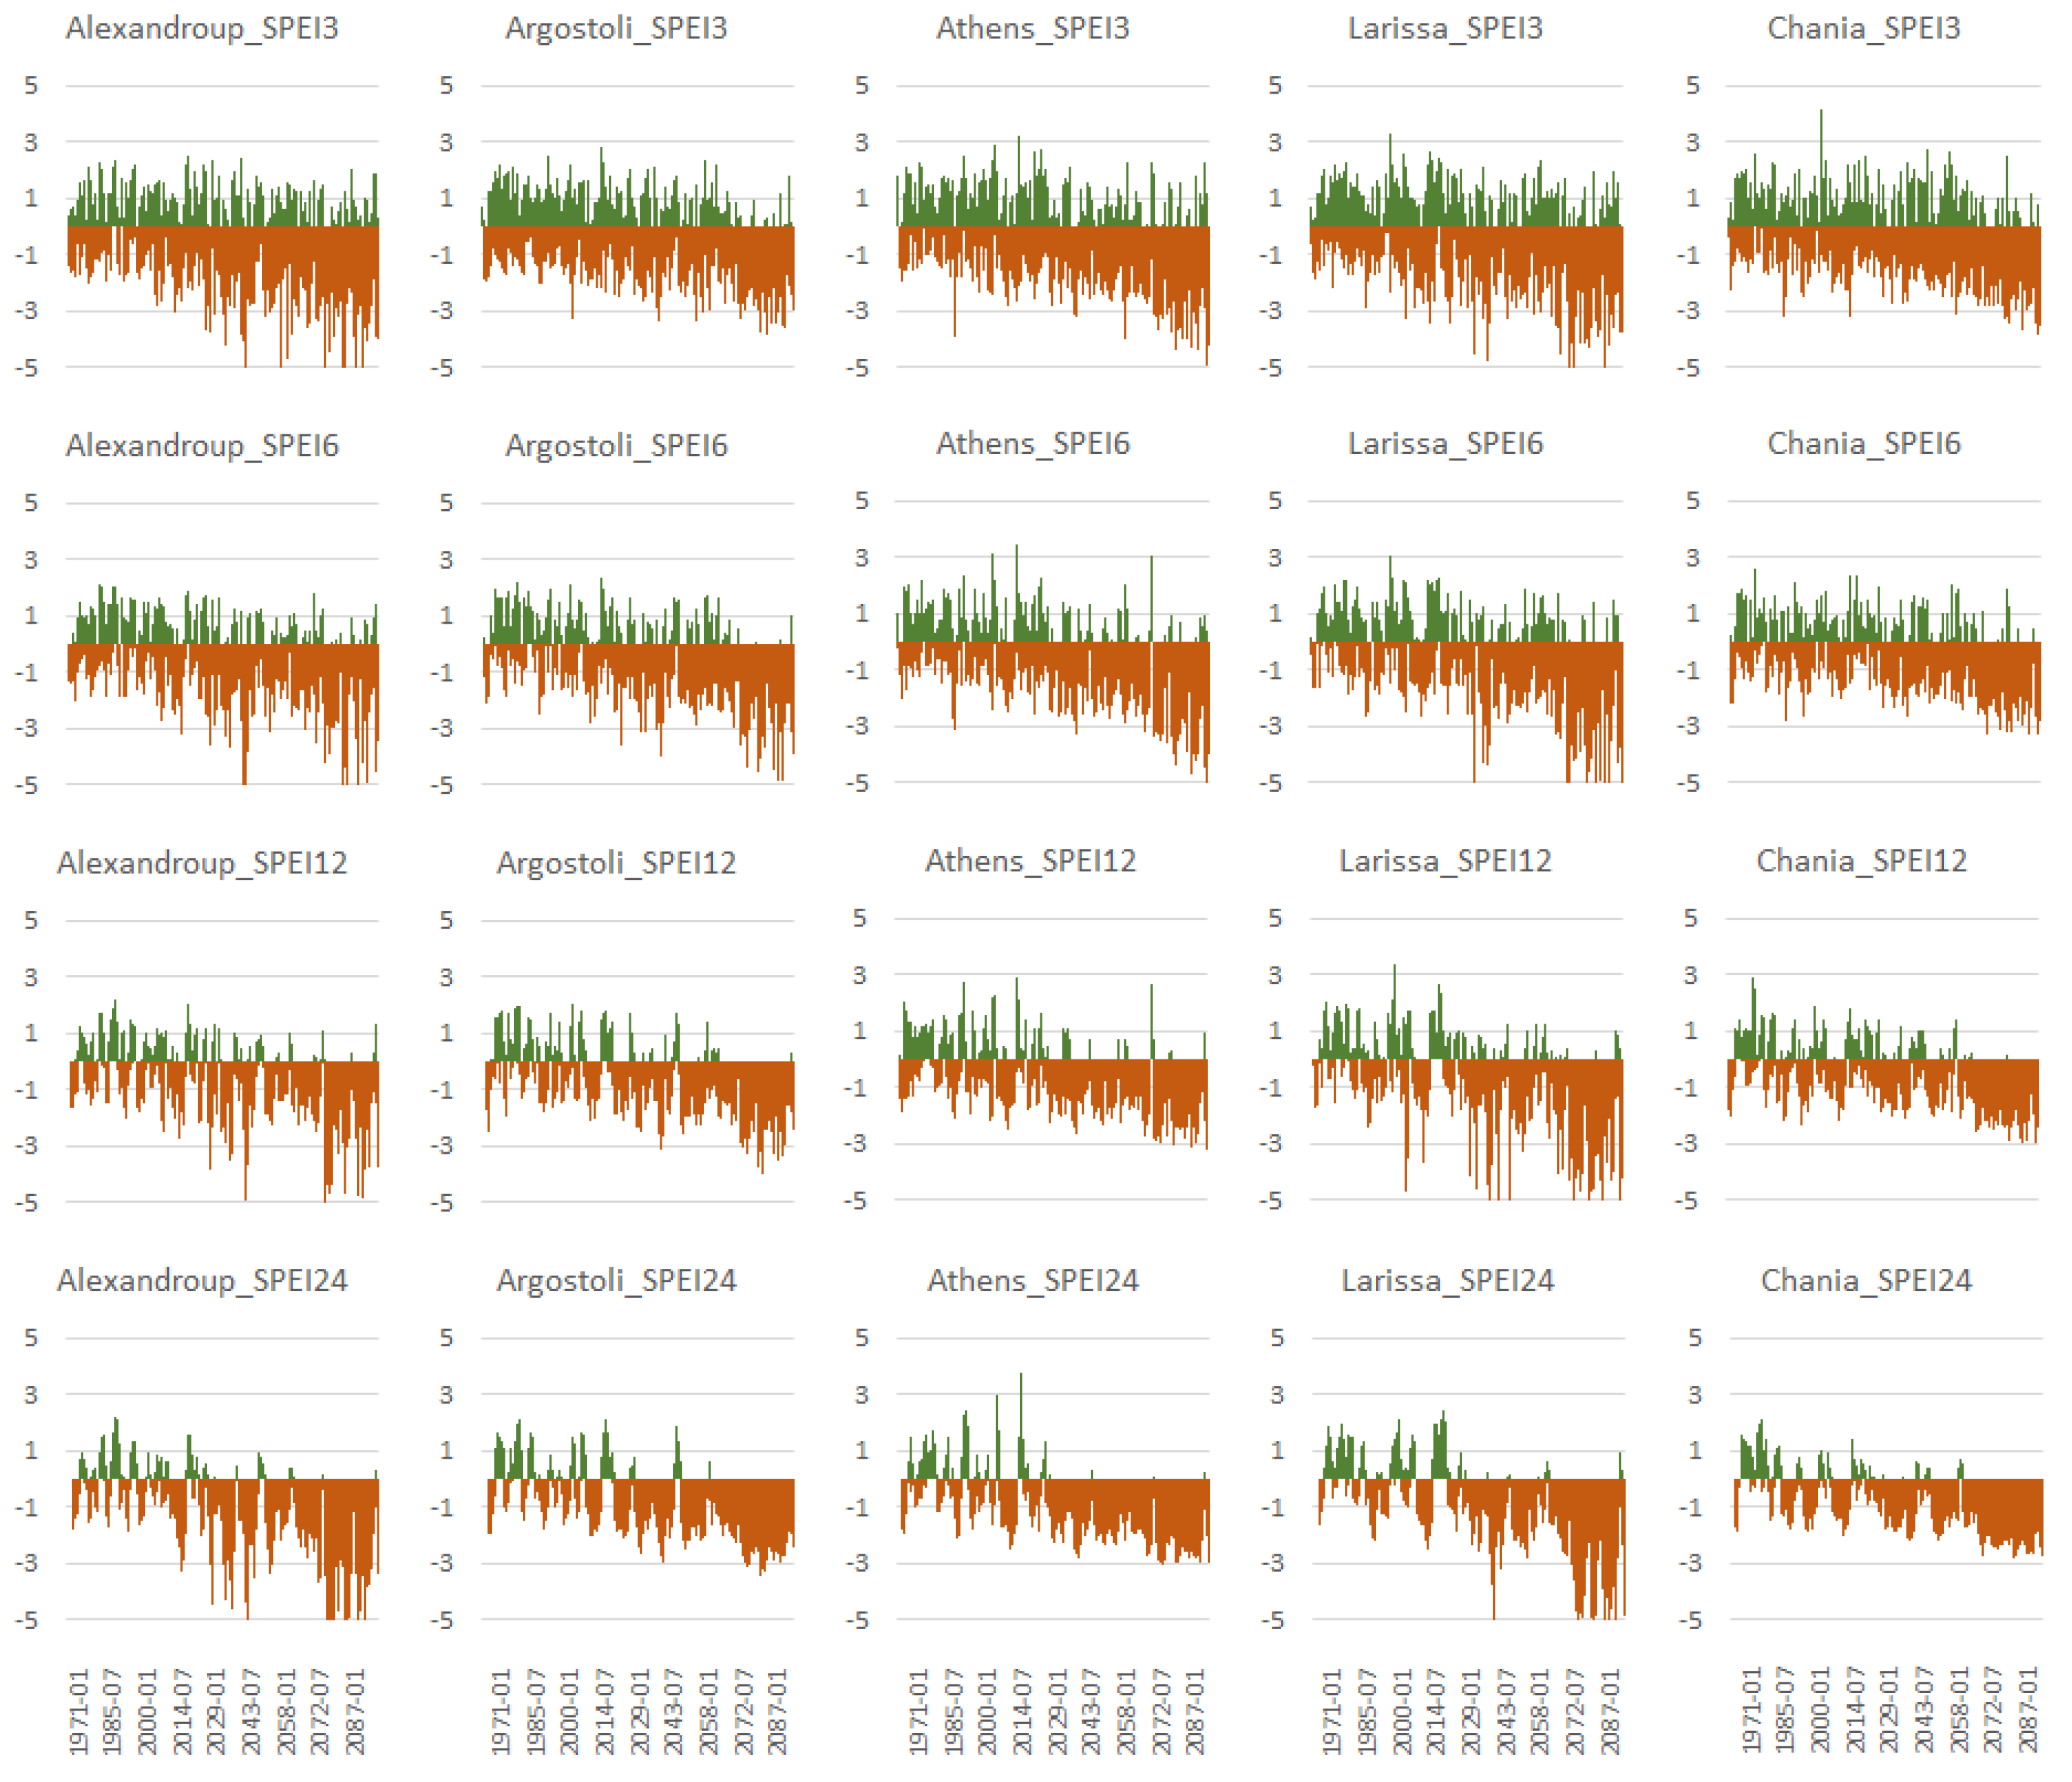Click the 2087-01 label under Chania_SPEI24

2027,1711
